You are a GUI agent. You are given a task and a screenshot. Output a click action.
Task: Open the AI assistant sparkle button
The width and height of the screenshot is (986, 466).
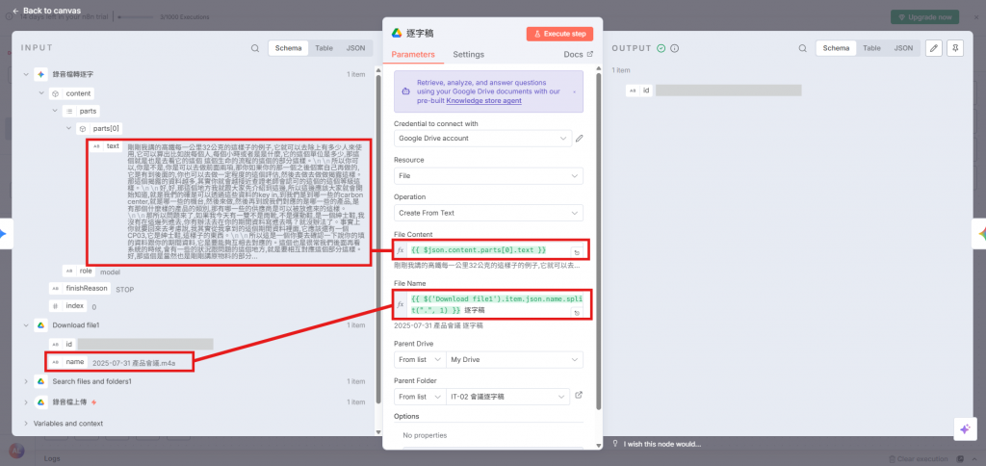coord(965,428)
